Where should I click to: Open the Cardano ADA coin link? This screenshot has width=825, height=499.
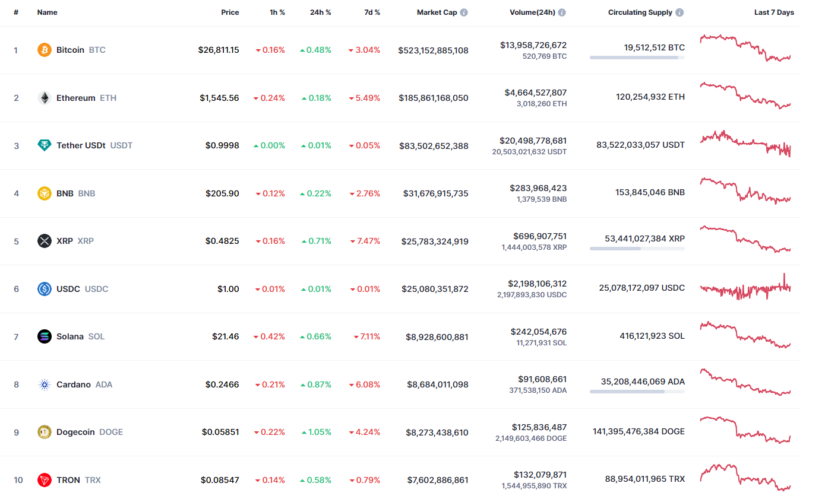(x=74, y=384)
